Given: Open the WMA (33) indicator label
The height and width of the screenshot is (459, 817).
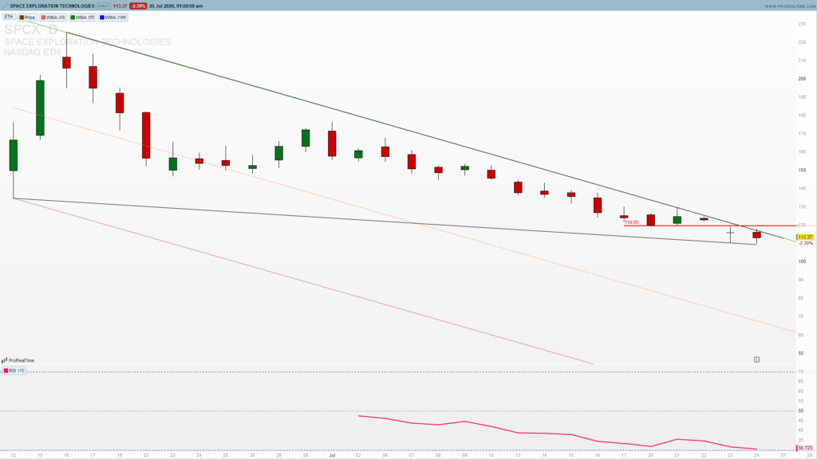Looking at the screenshot, I should coord(53,18).
